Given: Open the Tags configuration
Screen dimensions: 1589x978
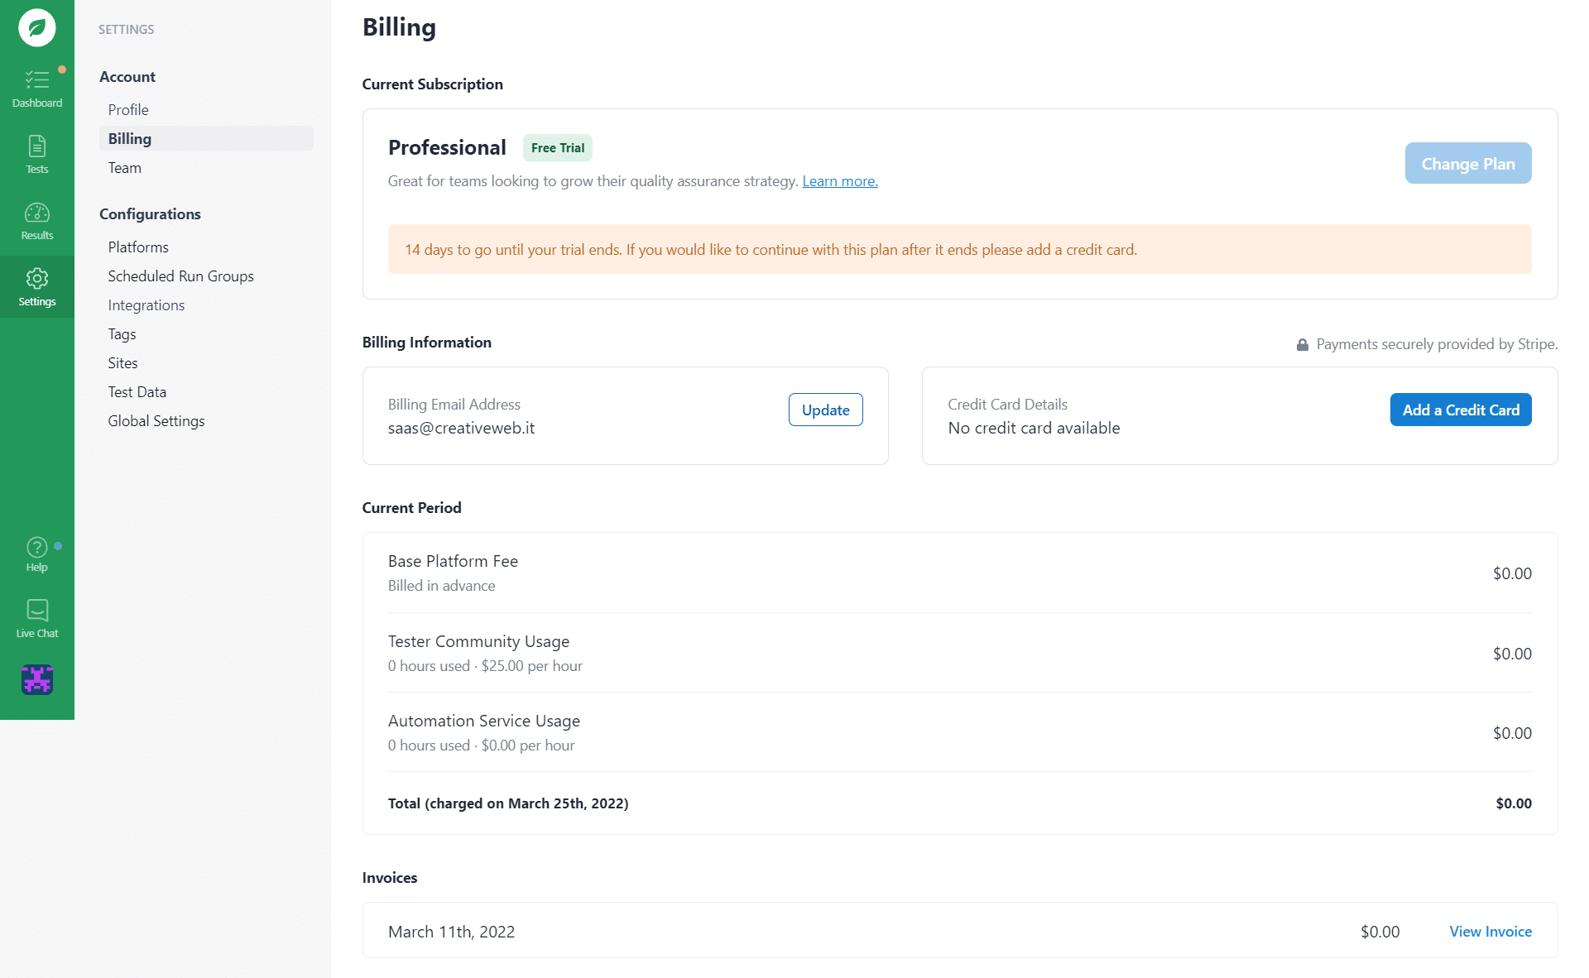Looking at the screenshot, I should [x=122, y=333].
